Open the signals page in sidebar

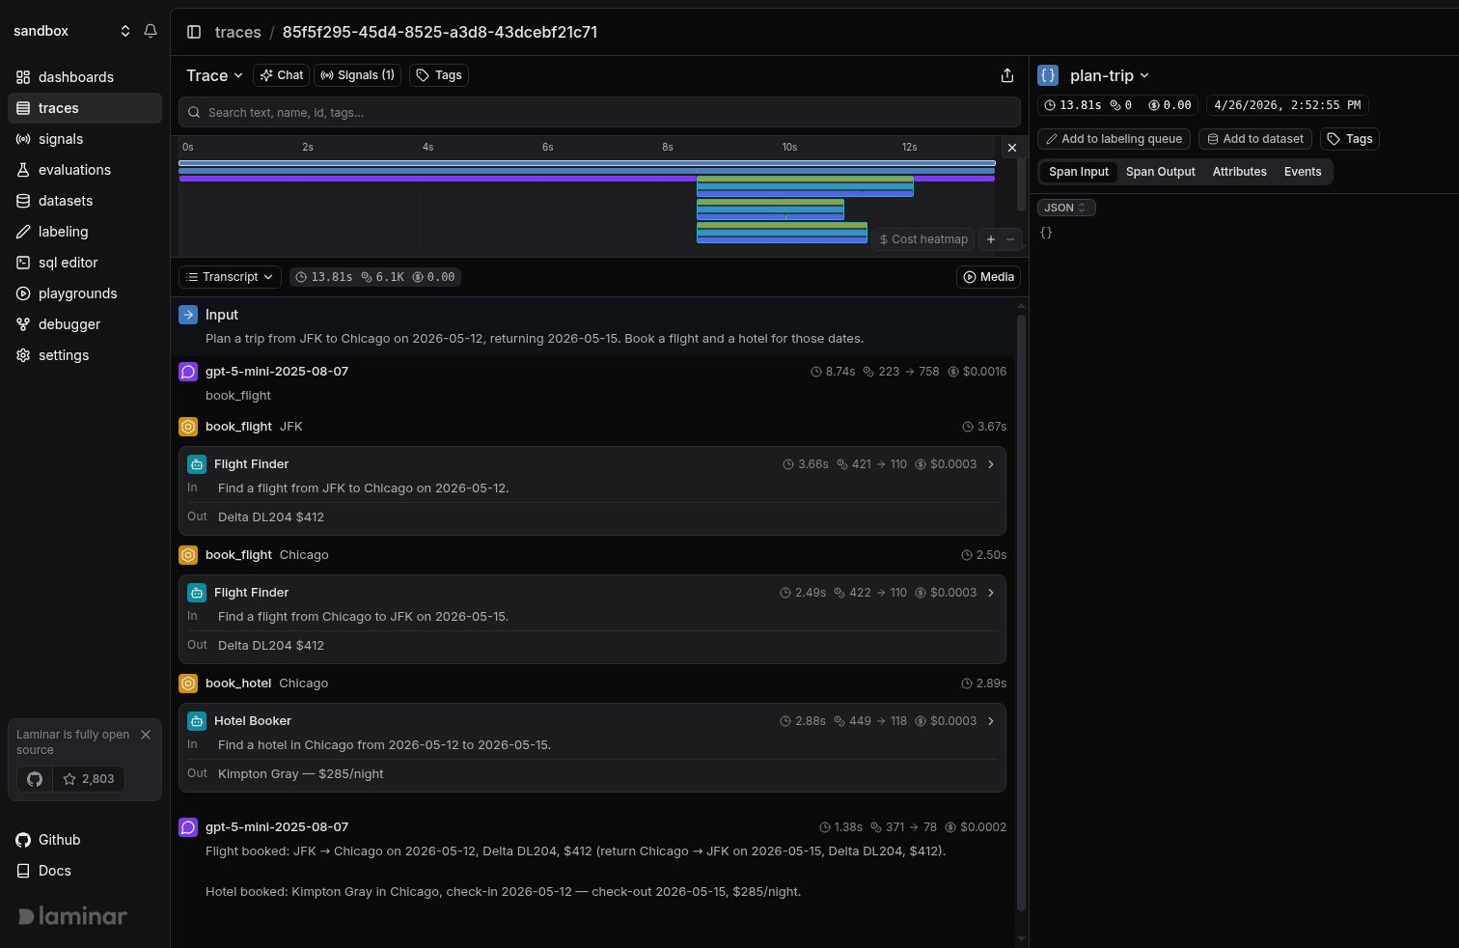click(85, 139)
